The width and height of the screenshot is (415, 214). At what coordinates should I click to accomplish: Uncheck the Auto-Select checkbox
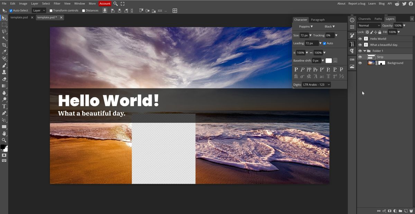click(11, 11)
